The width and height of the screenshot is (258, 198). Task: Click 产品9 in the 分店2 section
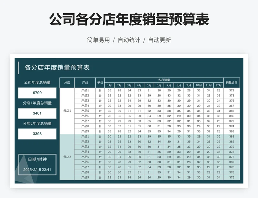point(85,177)
